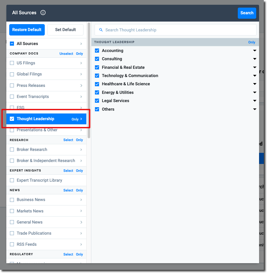Click Select next to News section

pos(68,190)
